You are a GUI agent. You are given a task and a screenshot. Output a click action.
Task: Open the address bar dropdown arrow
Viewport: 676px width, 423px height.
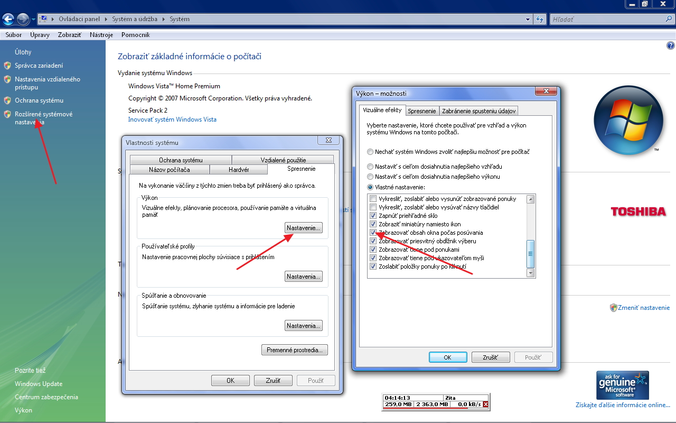click(528, 19)
